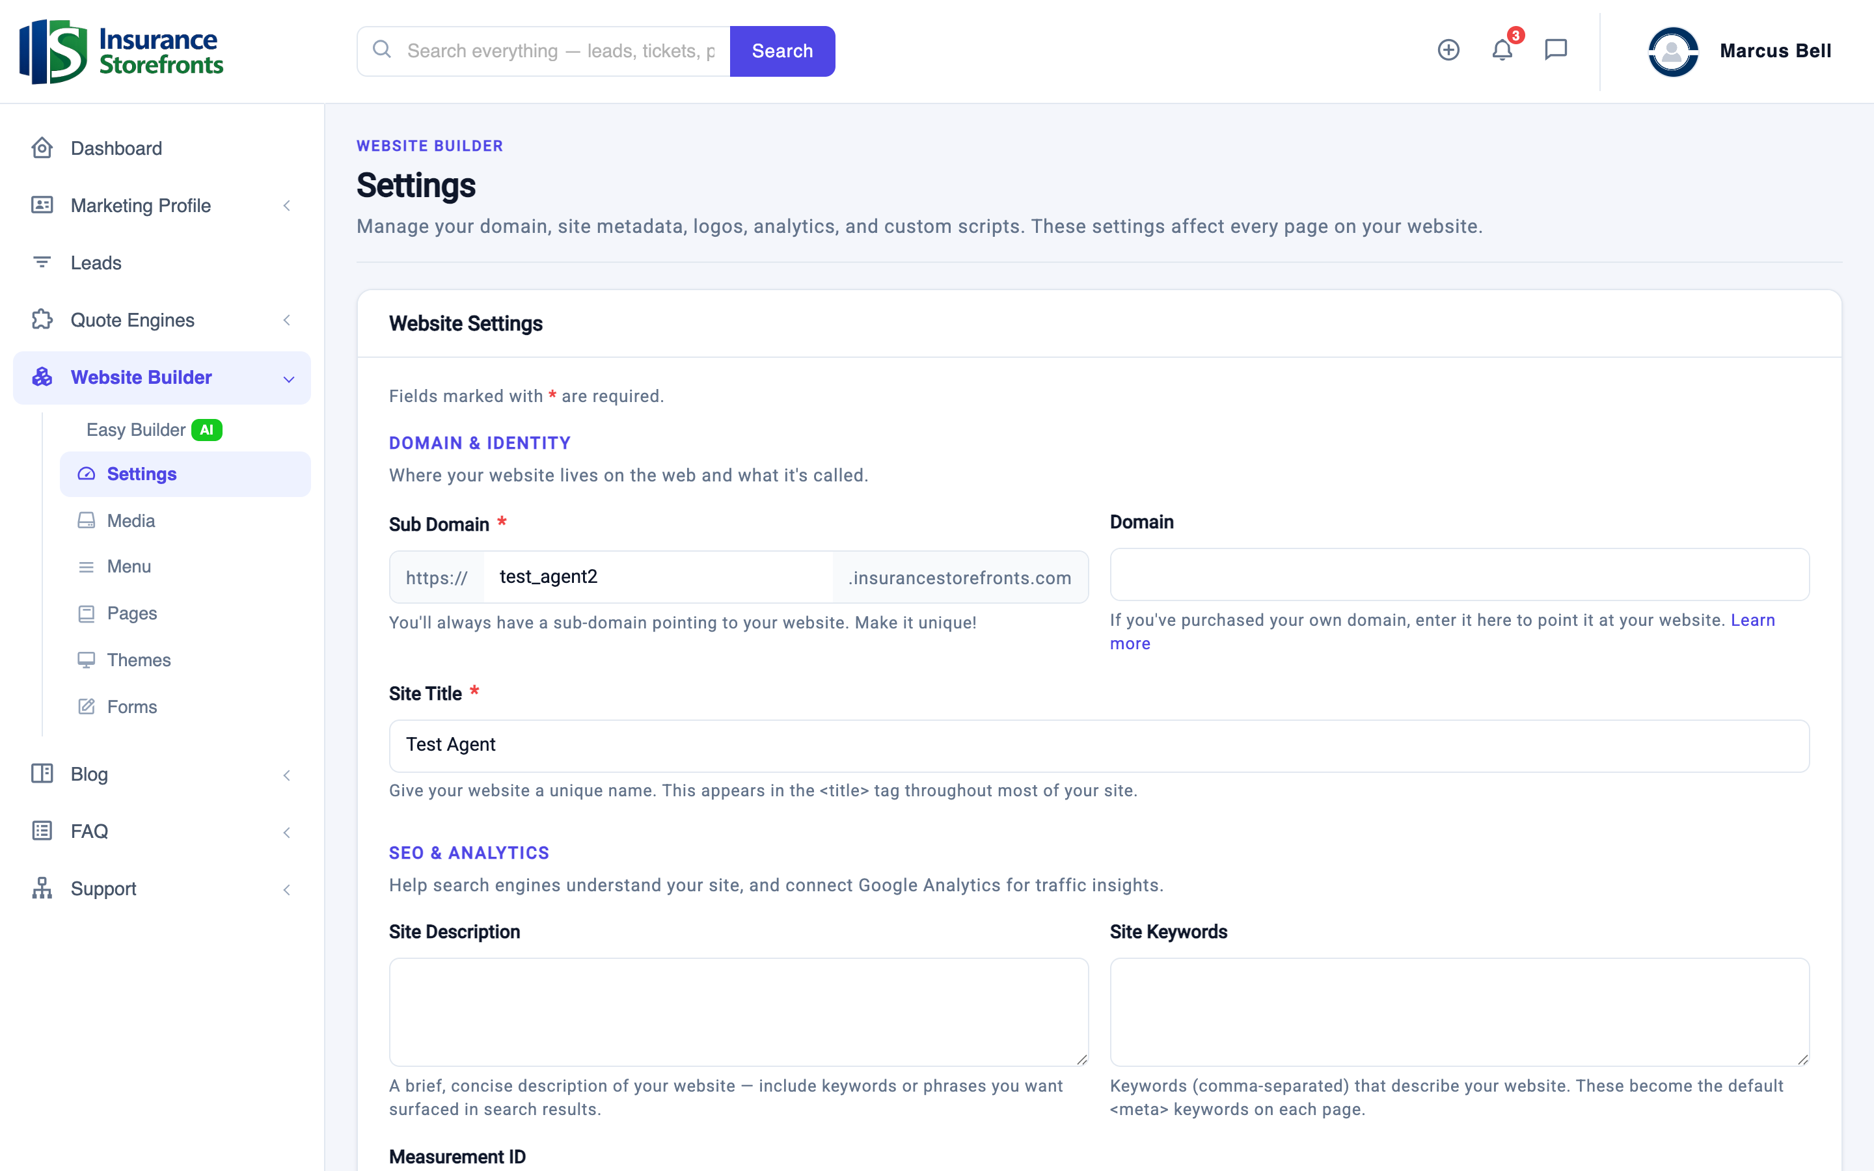Click the Support sitemap icon
This screenshot has height=1171, width=1874.
click(x=42, y=887)
